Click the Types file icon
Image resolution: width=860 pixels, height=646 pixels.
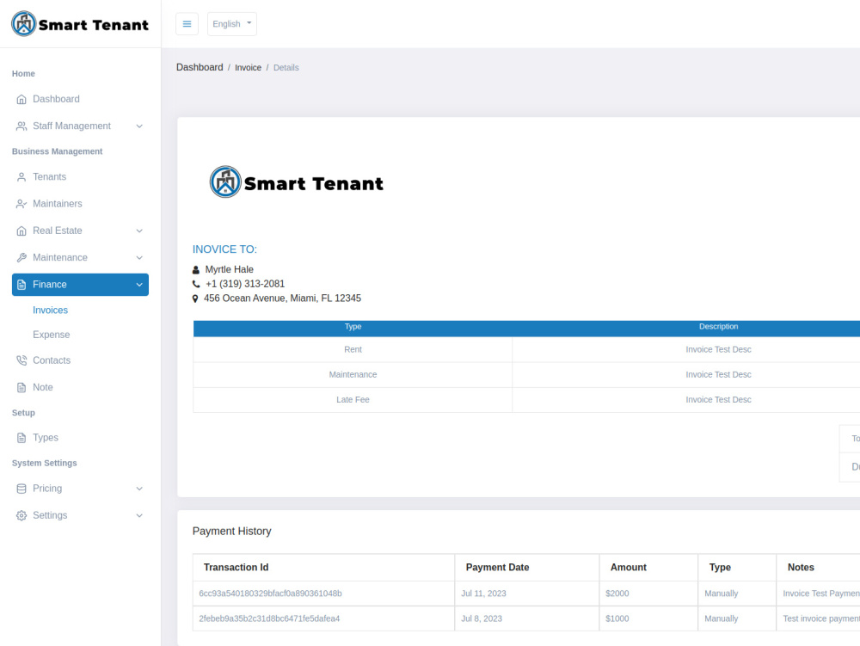click(x=21, y=438)
